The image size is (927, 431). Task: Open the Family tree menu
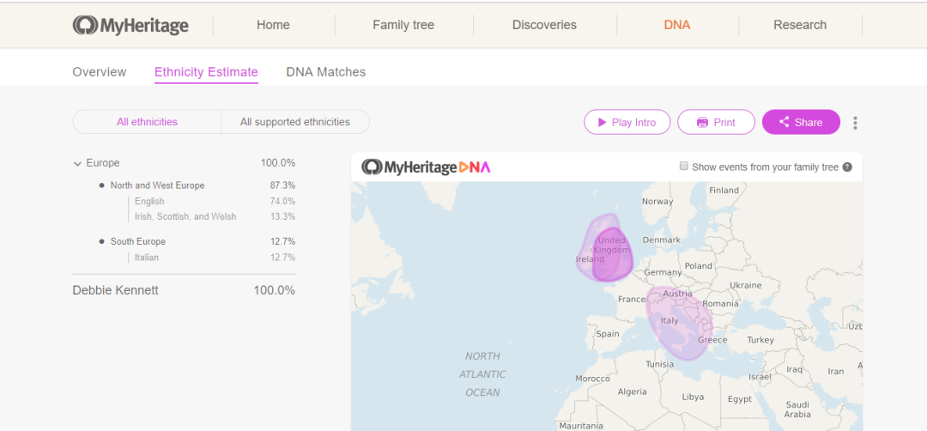pyautogui.click(x=403, y=25)
